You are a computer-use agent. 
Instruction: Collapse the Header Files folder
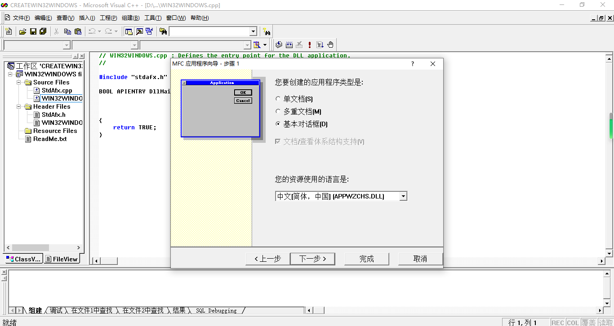(19, 106)
